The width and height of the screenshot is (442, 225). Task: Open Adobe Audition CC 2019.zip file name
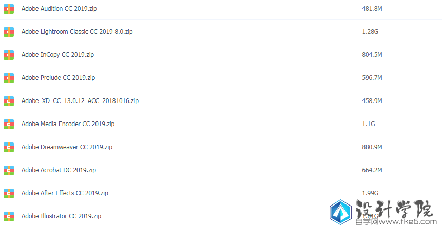coord(59,8)
